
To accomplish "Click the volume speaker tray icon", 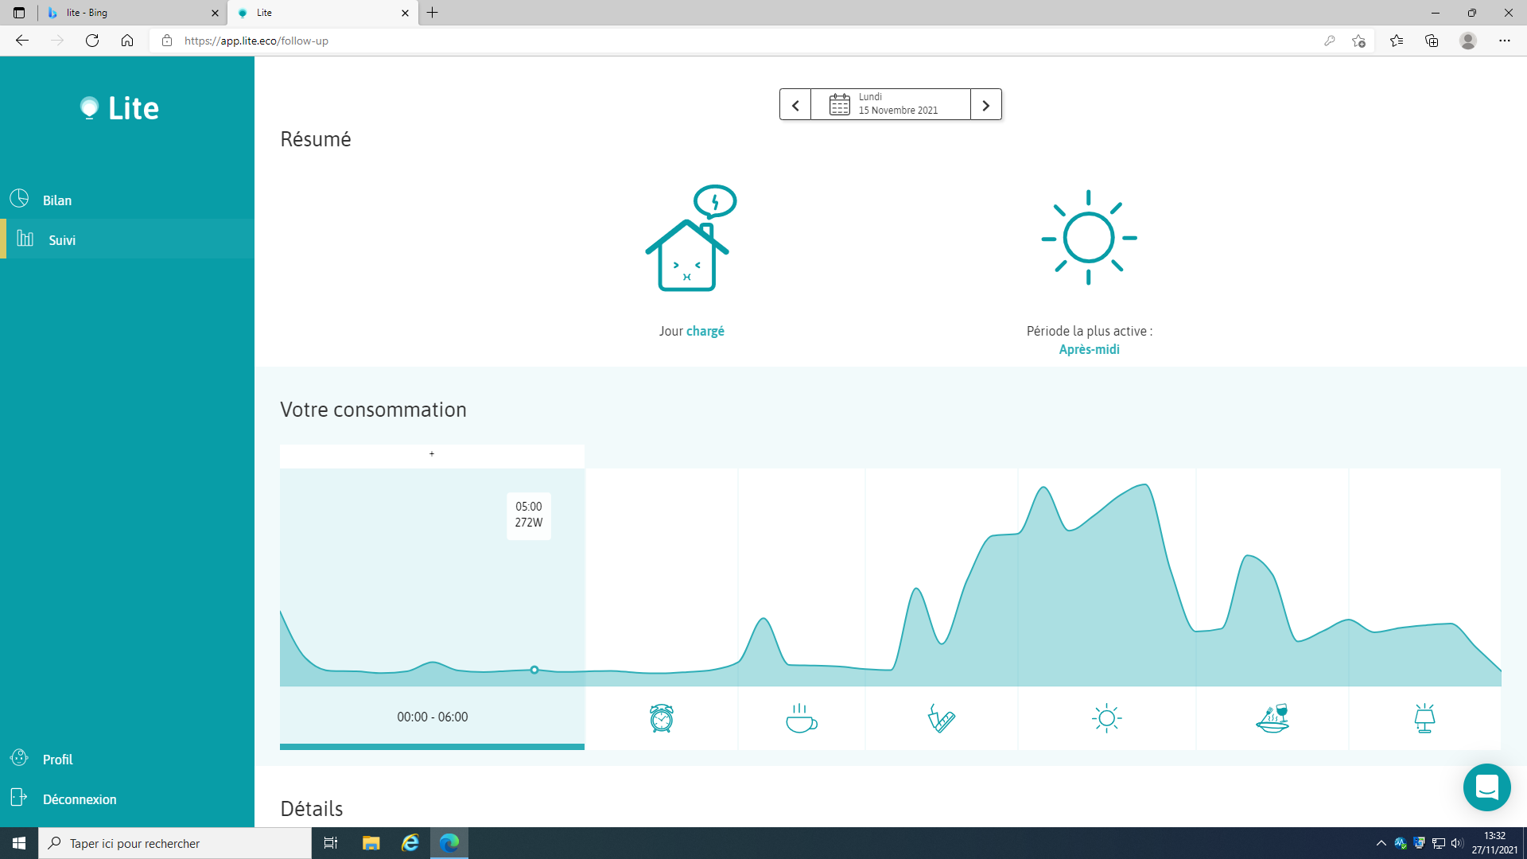I will [x=1457, y=843].
